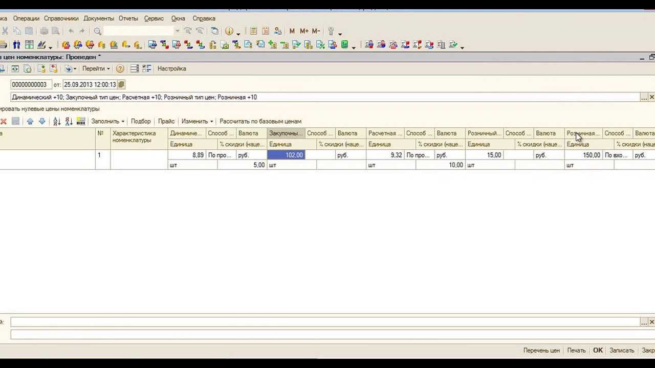
Task: Click the Print printer icon in top toolbar
Action: click(x=44, y=31)
